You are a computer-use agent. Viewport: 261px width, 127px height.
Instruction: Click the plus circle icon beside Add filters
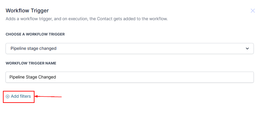click(x=7, y=96)
